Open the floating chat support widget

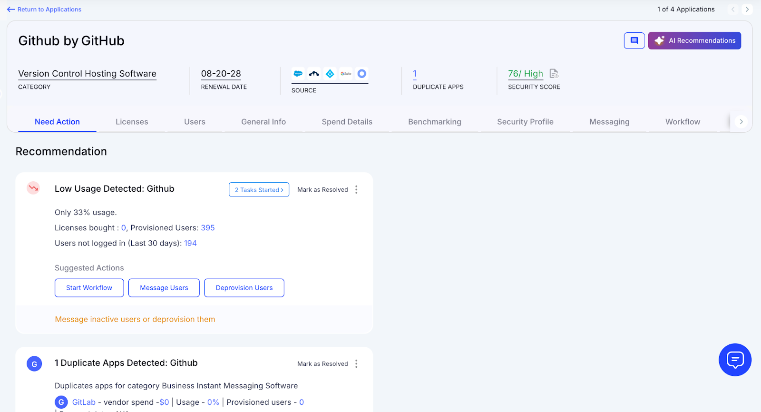tap(735, 360)
